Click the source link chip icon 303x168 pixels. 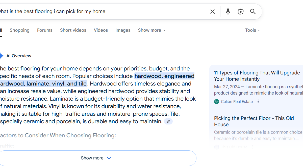[x=168, y=121]
